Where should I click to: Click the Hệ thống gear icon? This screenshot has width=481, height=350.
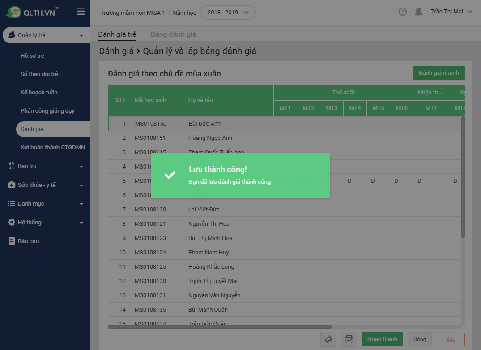[x=11, y=222]
